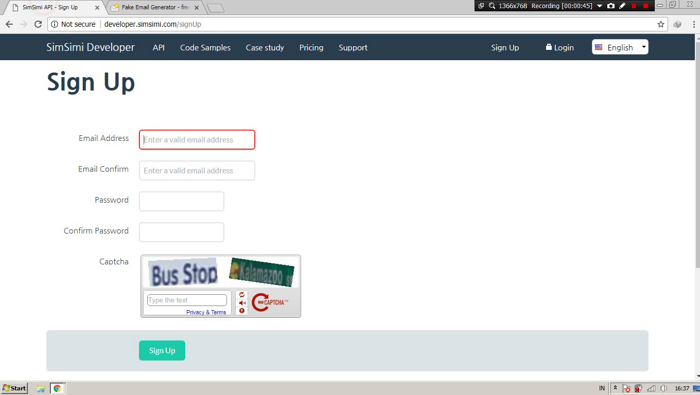Go forward in browser history

(x=23, y=24)
